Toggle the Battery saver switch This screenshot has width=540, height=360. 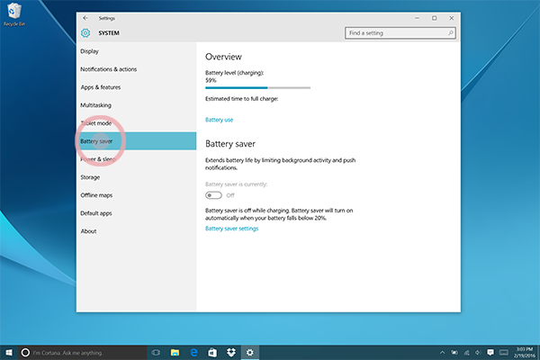[x=213, y=195]
